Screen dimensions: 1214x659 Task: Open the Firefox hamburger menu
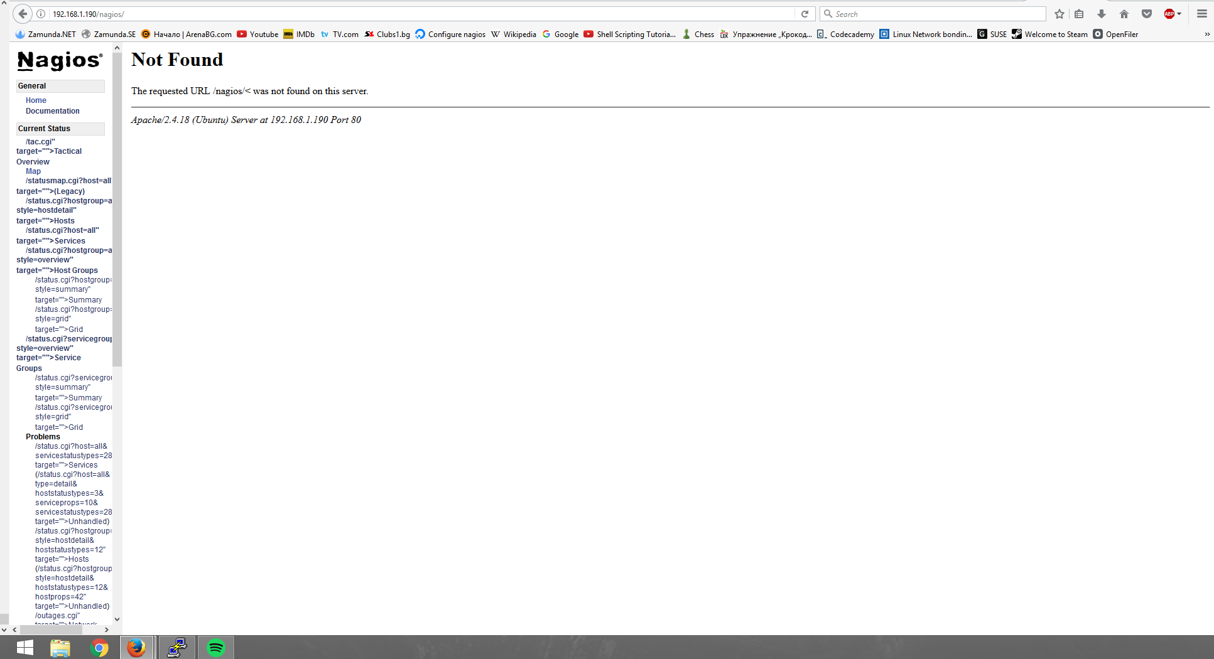(1202, 14)
